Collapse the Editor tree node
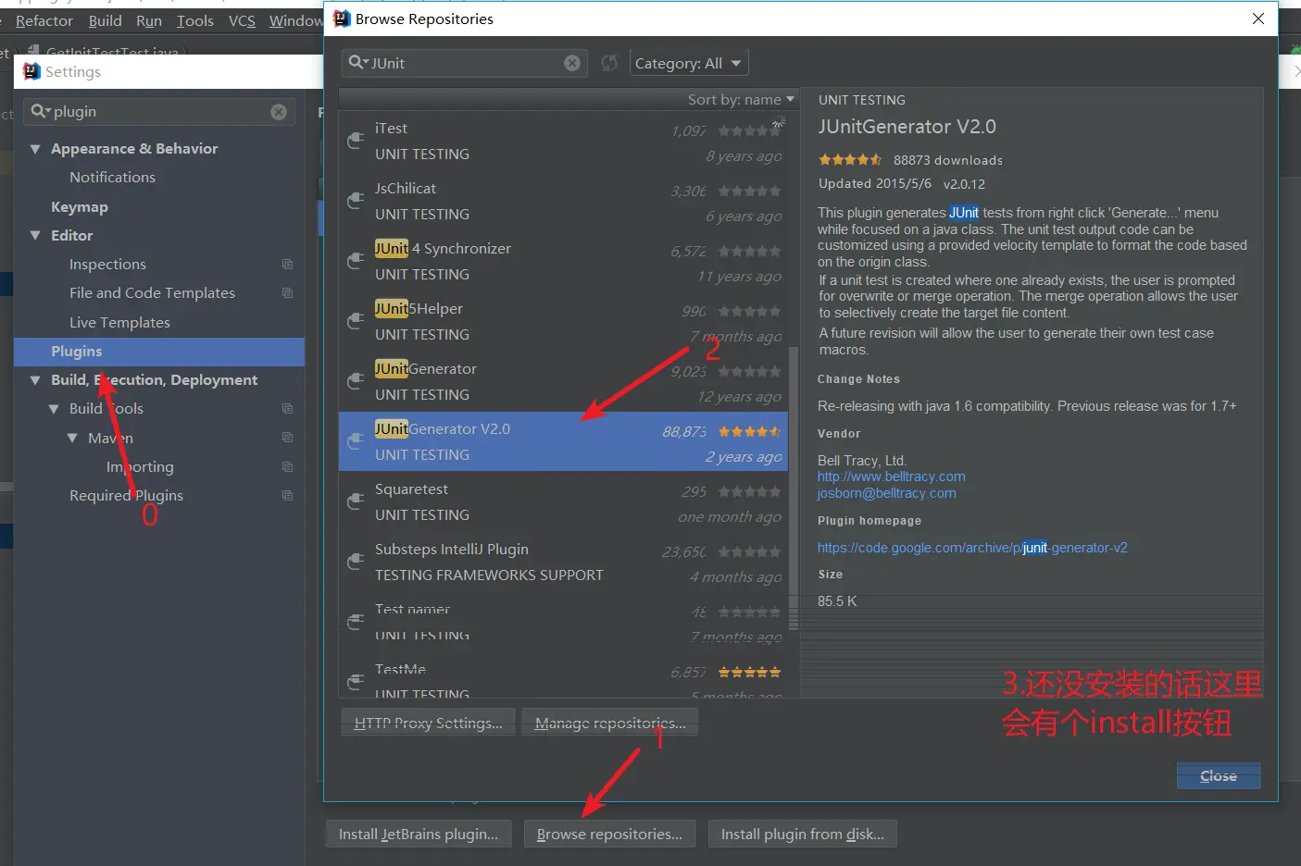The height and width of the screenshot is (866, 1301). (x=35, y=236)
